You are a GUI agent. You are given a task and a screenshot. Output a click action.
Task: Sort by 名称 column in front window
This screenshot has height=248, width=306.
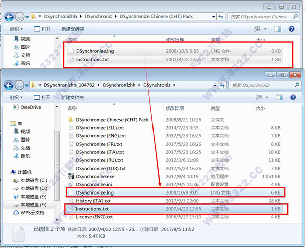tap(72, 108)
